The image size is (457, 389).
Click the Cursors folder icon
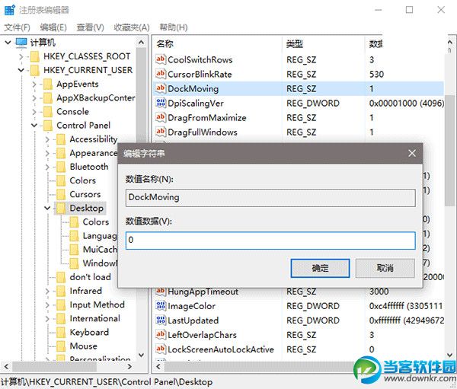pos(61,194)
